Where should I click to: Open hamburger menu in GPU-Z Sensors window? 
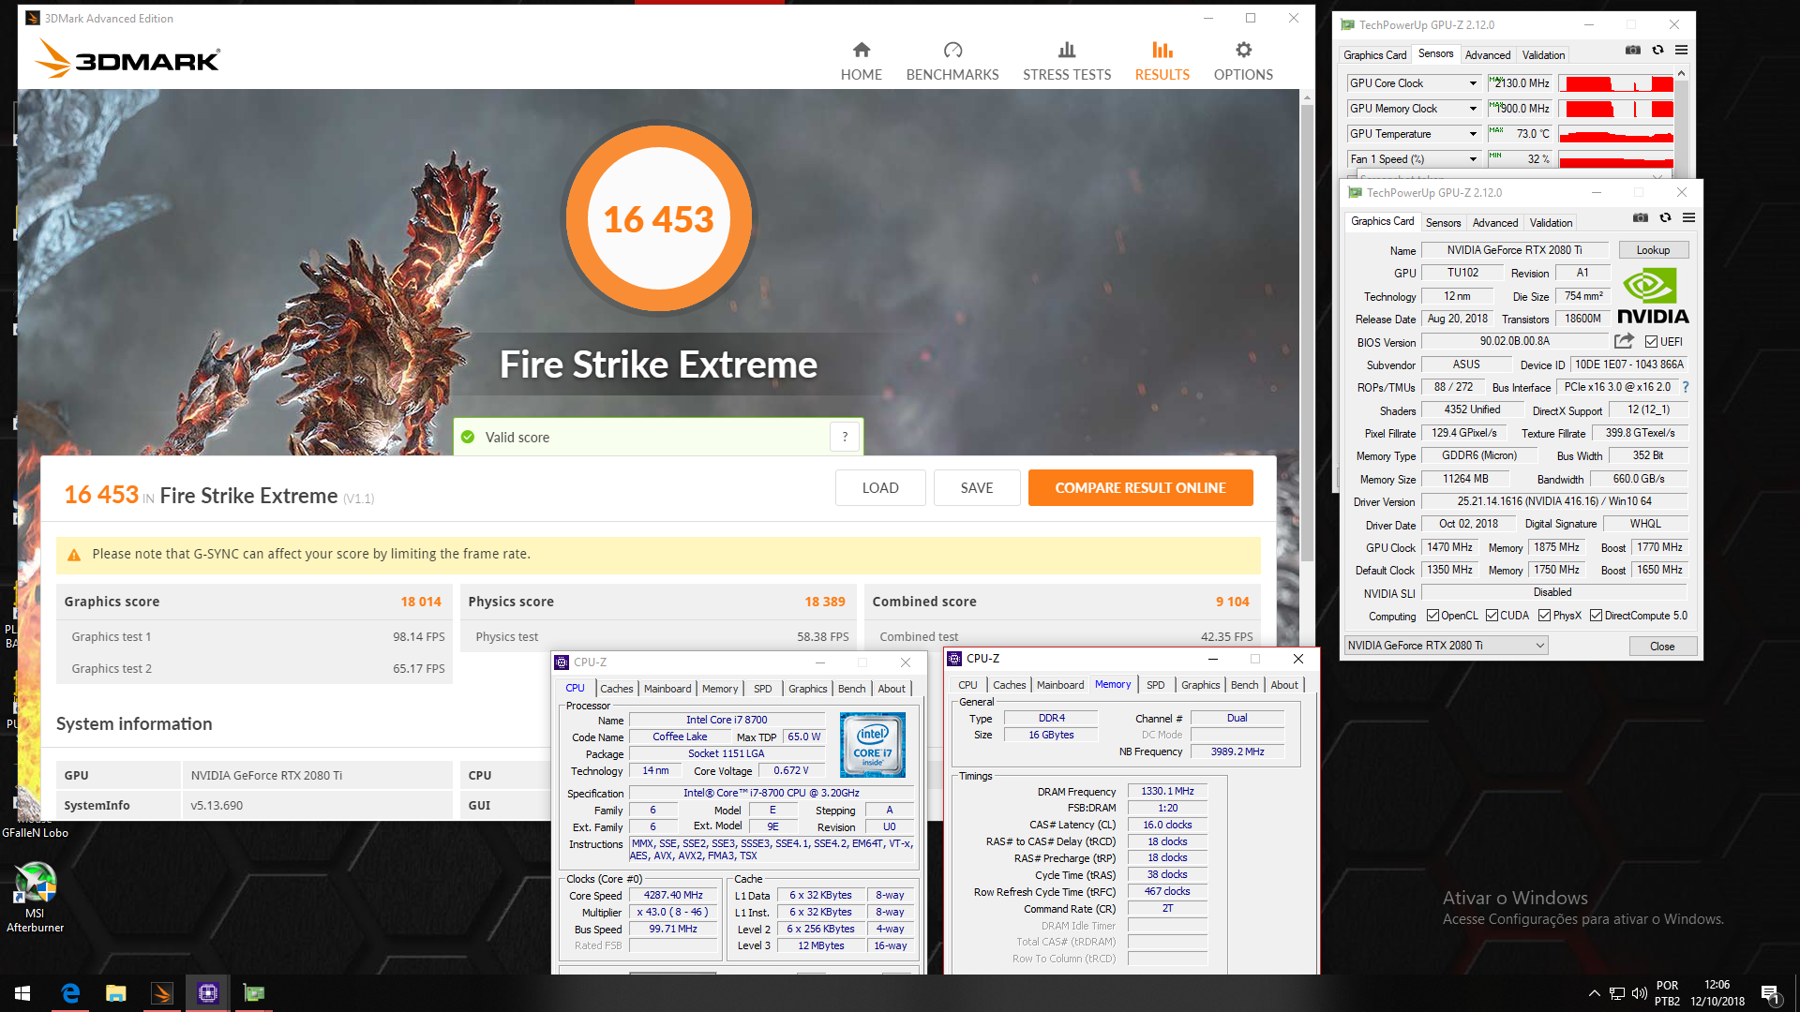[x=1681, y=50]
